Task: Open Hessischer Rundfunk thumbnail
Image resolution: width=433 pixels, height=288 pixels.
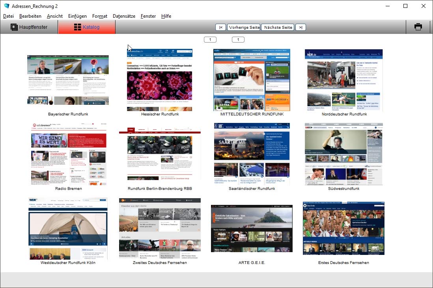Action: [160, 80]
